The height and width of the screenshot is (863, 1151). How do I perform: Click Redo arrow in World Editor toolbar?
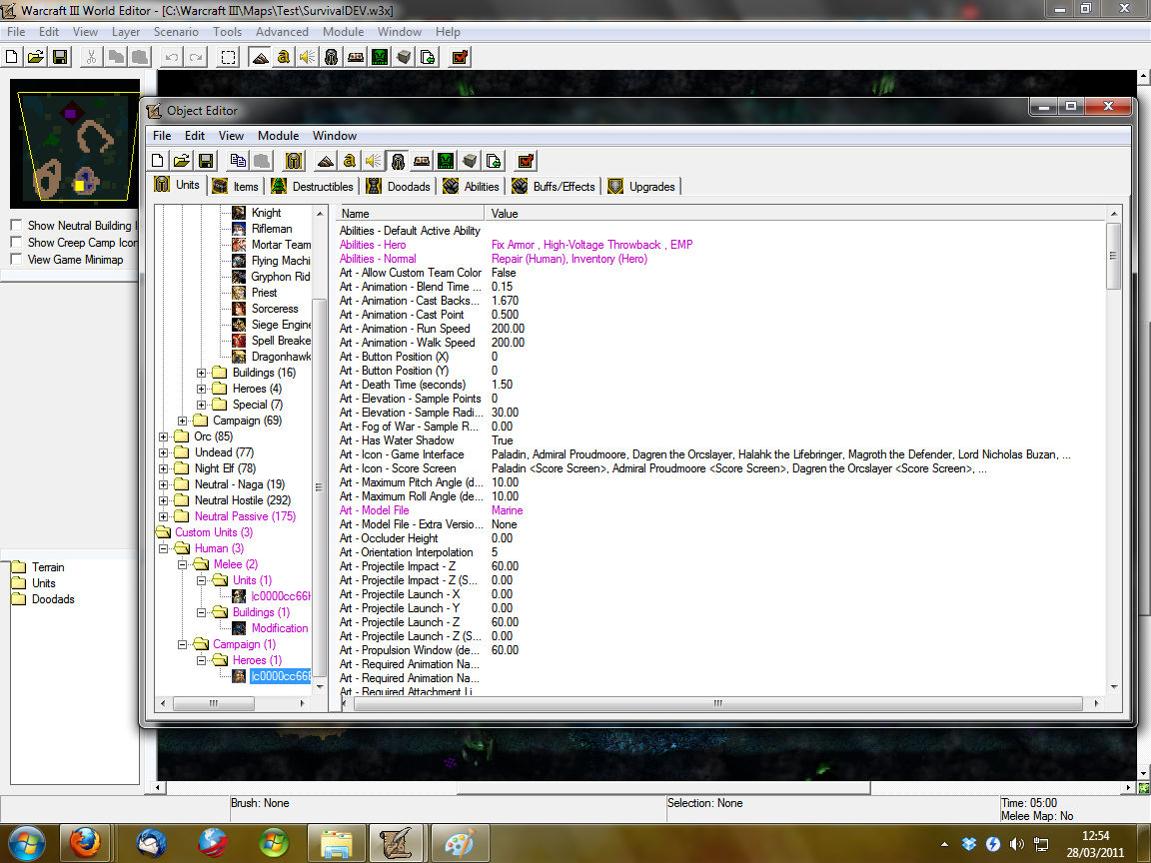click(x=196, y=57)
